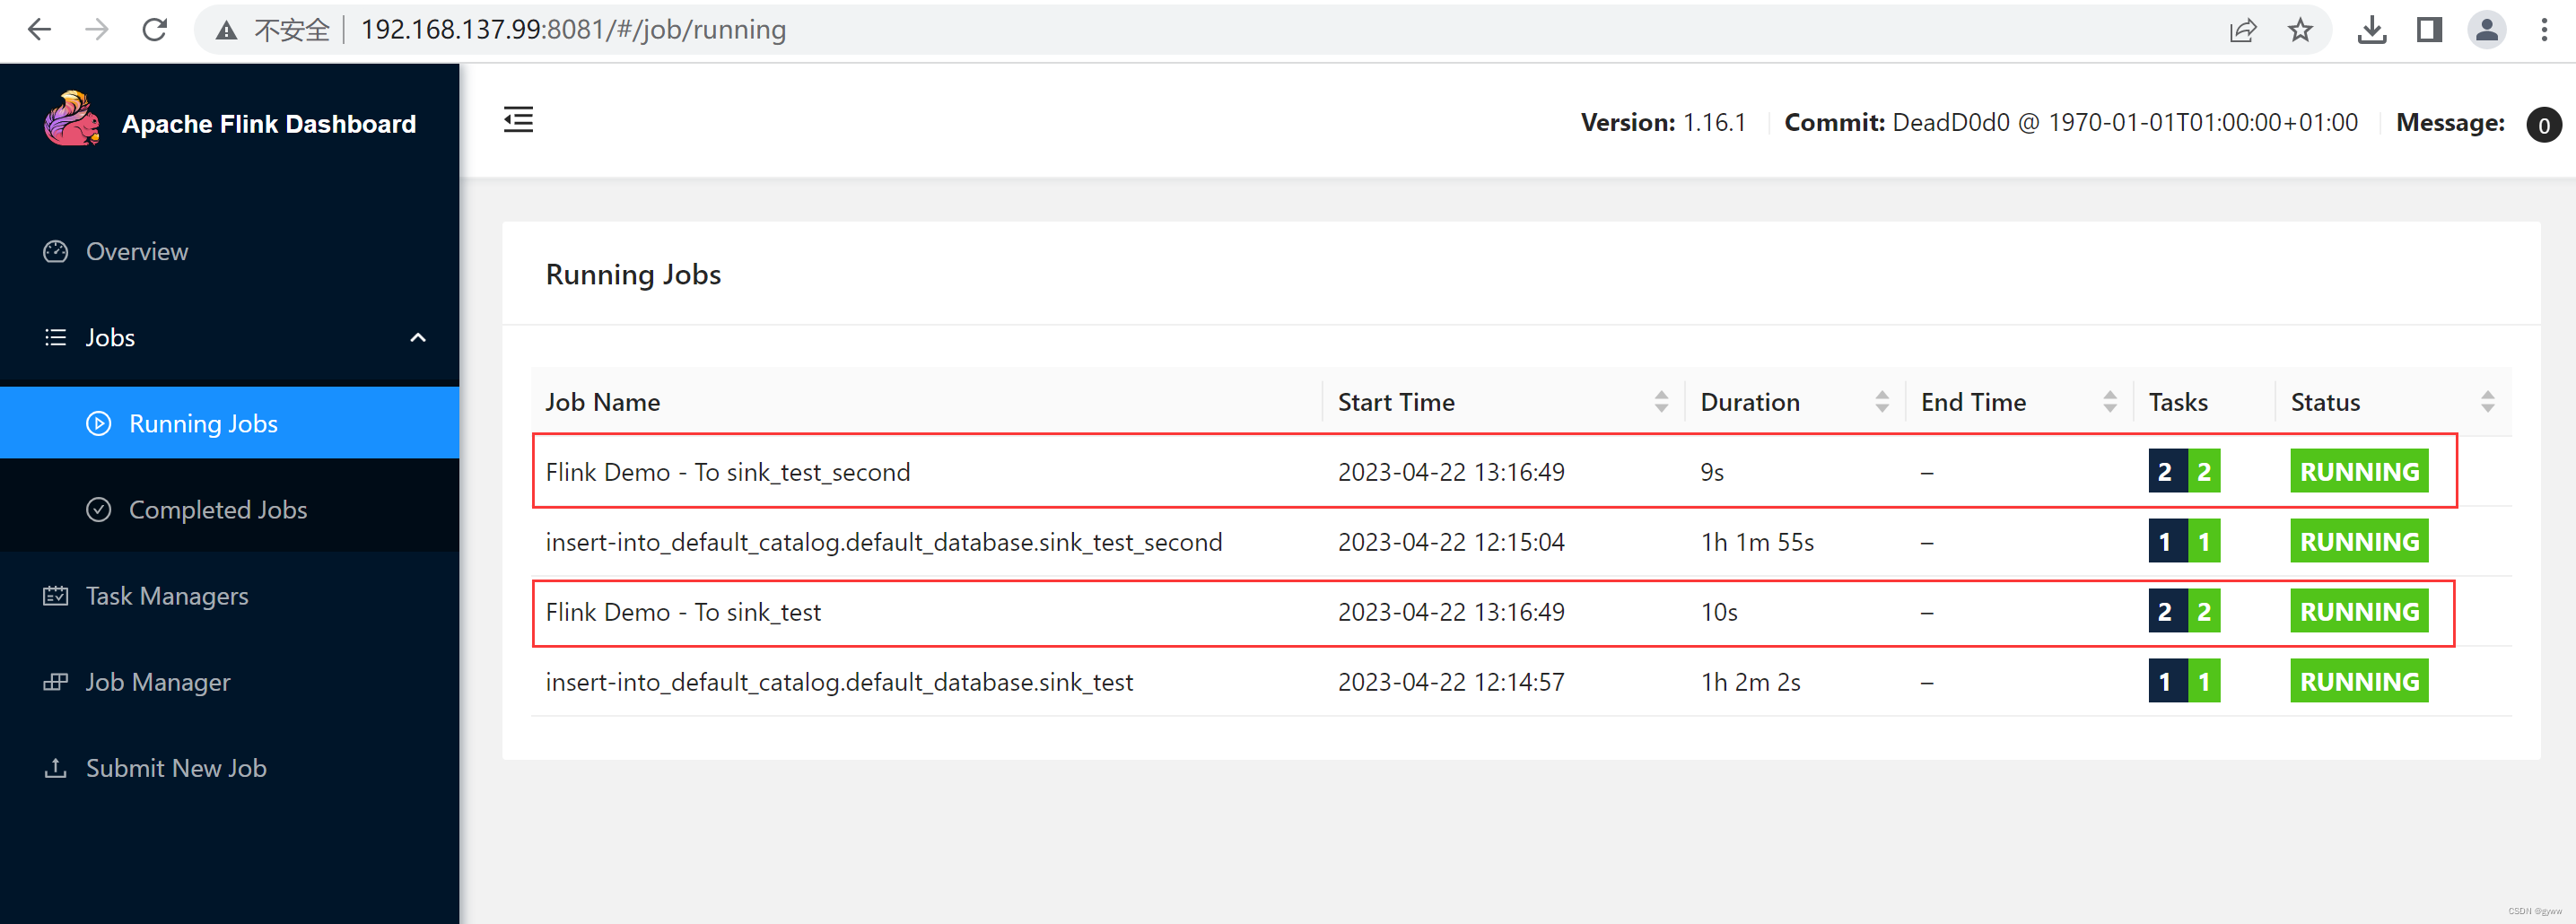Click duration 9s cell
The image size is (2576, 924).
[x=1712, y=472]
